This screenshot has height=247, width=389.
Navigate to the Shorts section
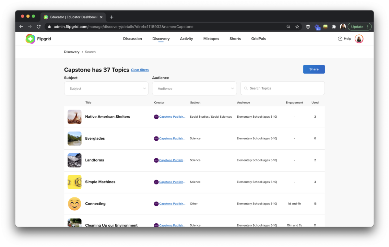[x=235, y=39]
